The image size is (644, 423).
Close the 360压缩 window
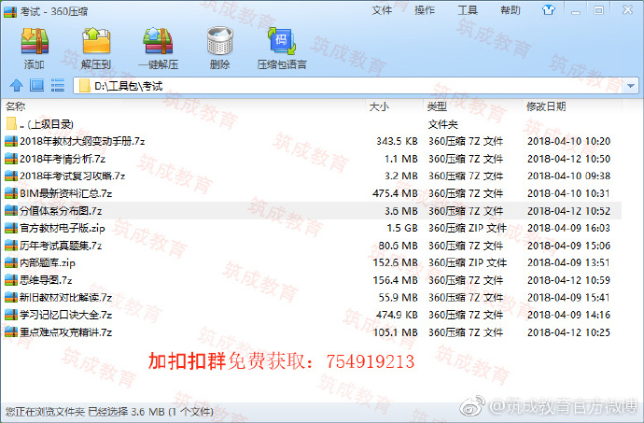[x=627, y=10]
